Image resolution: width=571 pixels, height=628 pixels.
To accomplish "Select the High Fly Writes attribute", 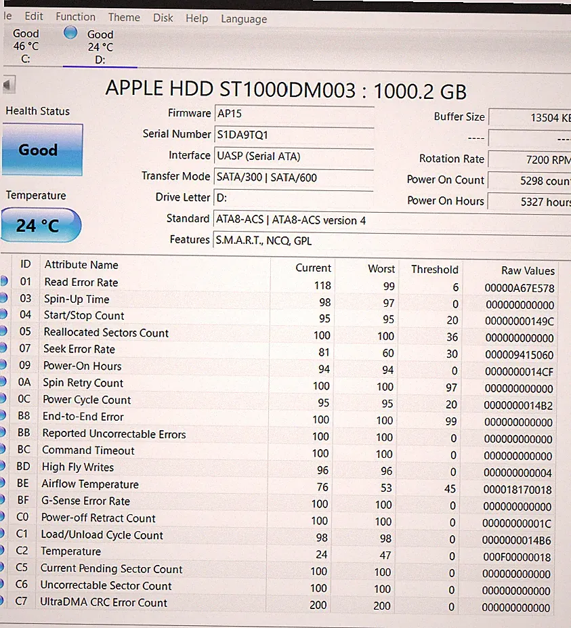I will coord(78,467).
